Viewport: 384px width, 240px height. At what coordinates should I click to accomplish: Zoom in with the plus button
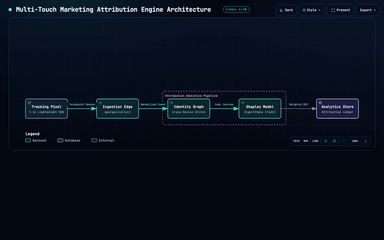coord(366,141)
